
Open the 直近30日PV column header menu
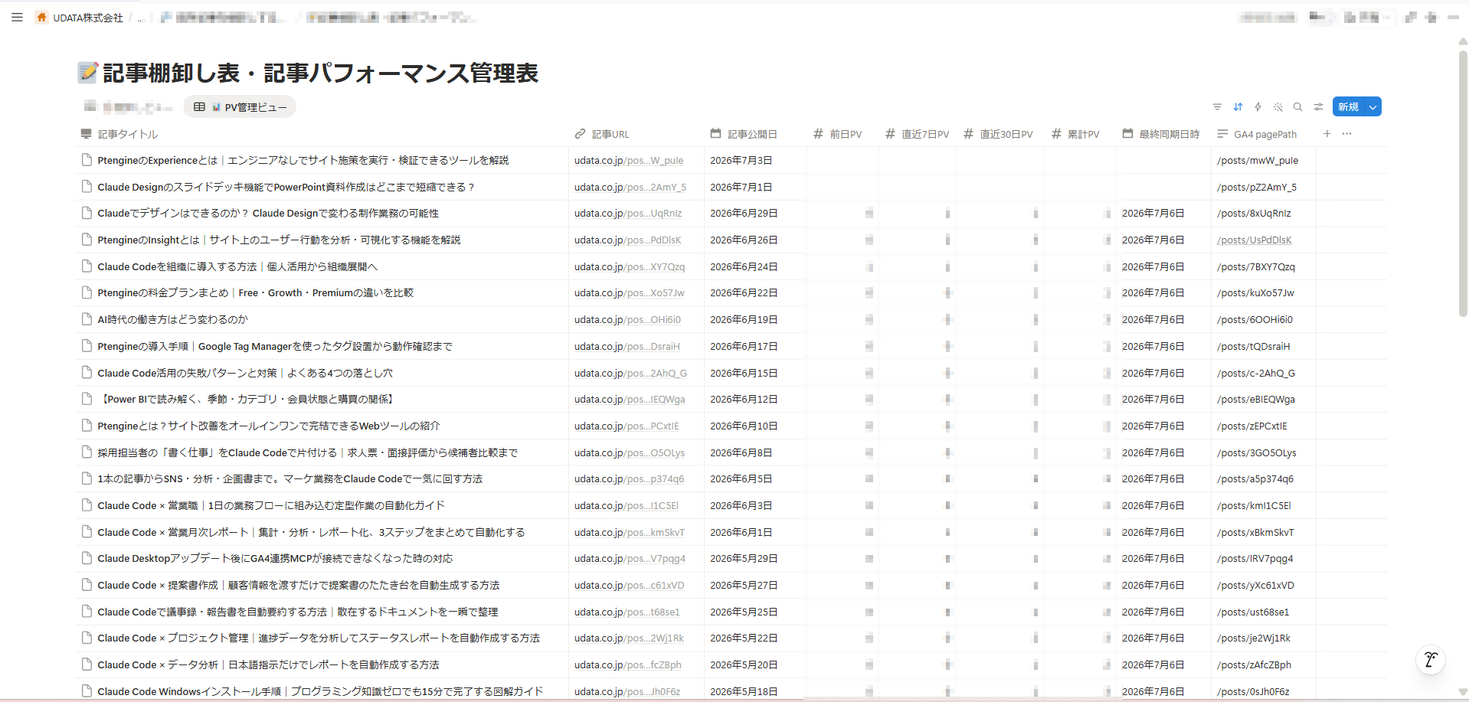pos(1000,134)
